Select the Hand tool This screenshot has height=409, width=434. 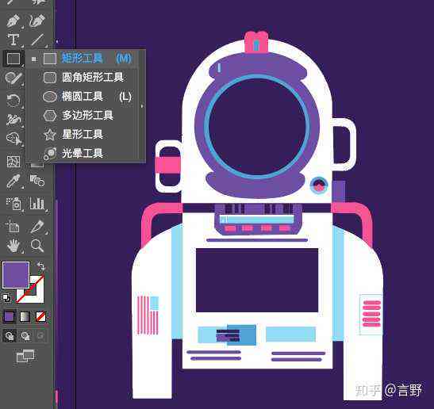[x=13, y=246]
